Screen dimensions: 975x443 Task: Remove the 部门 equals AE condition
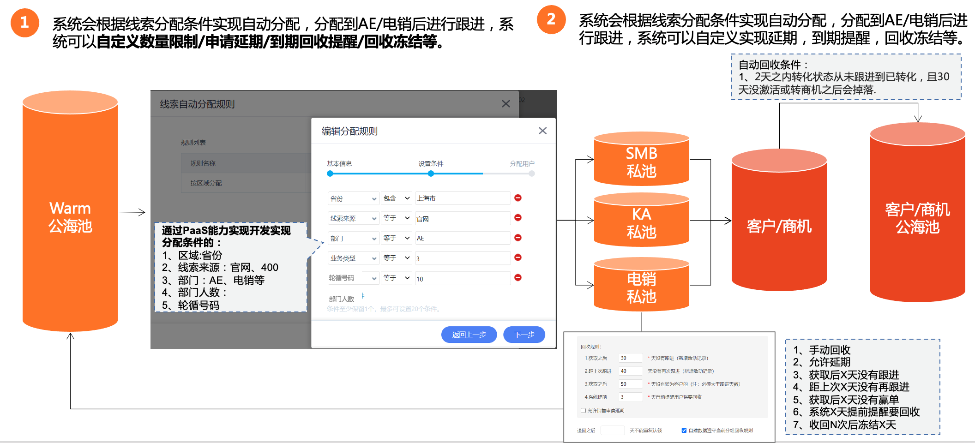[x=518, y=238]
